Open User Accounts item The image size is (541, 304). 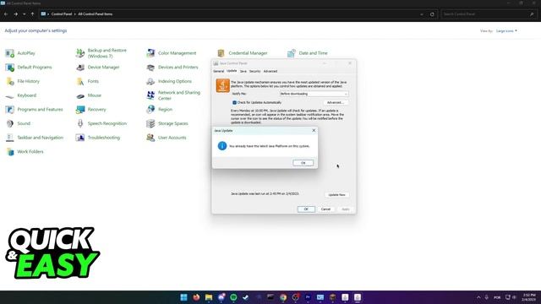[x=167, y=138]
